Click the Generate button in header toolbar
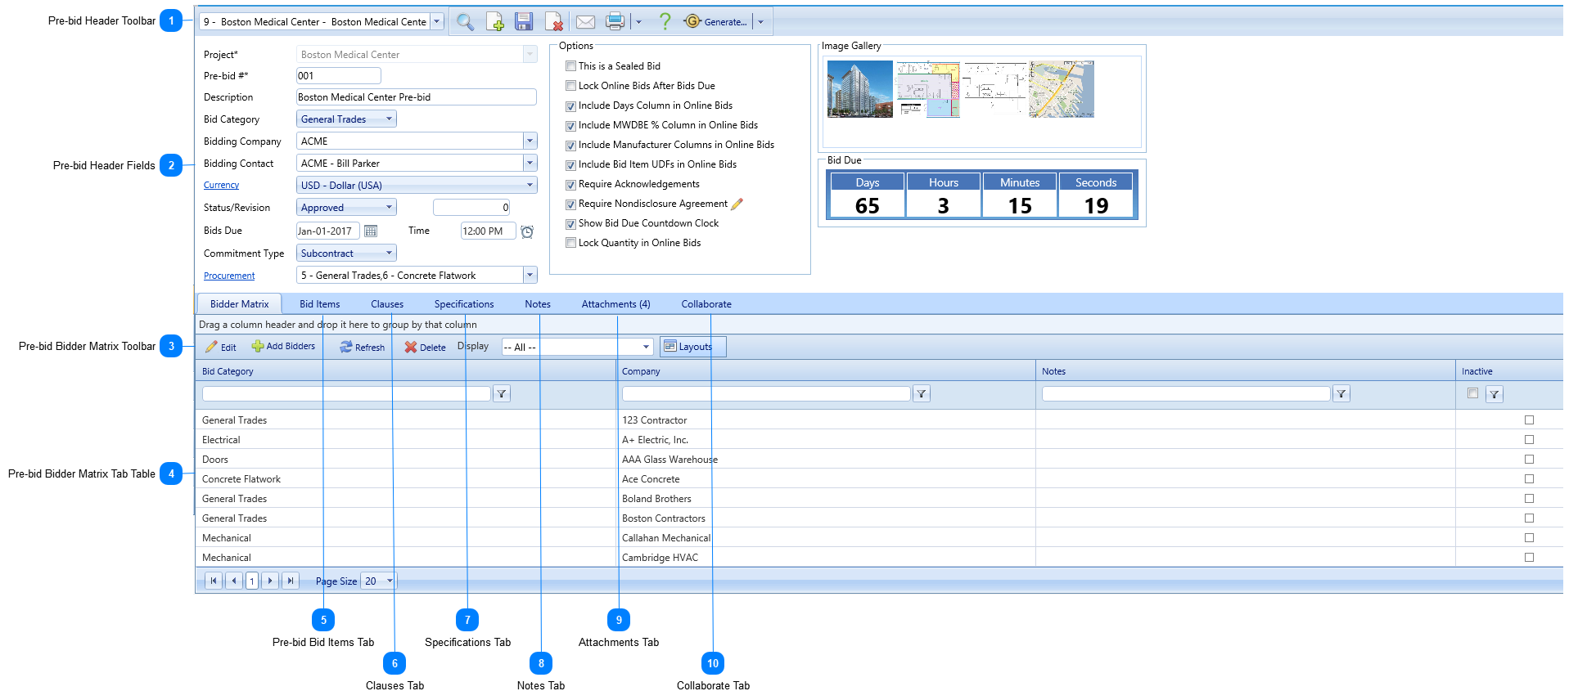Screen dimensions: 1569x700 tap(716, 22)
